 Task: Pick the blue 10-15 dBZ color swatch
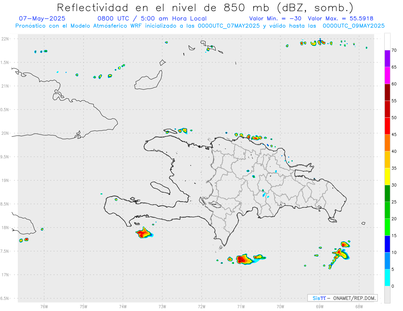coord(387,244)
